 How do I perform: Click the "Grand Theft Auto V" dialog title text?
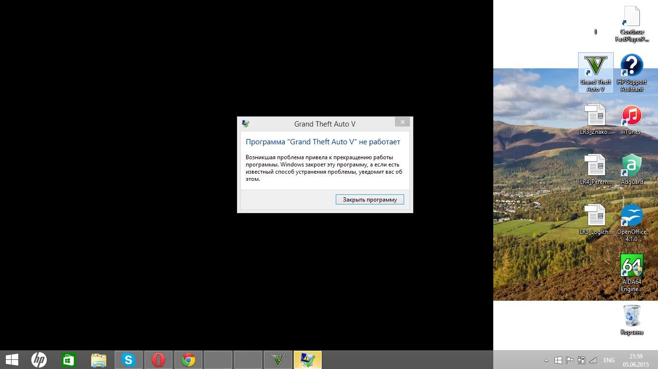325,124
